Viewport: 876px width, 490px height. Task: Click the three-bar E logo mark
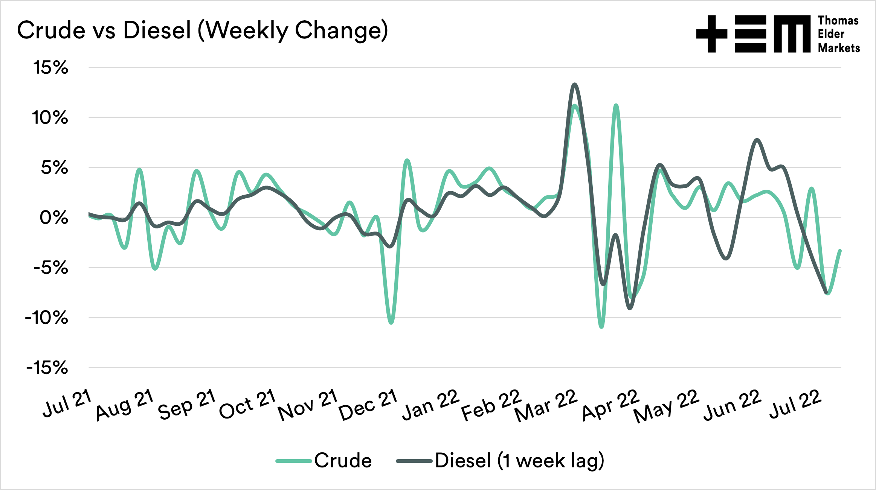tap(750, 34)
